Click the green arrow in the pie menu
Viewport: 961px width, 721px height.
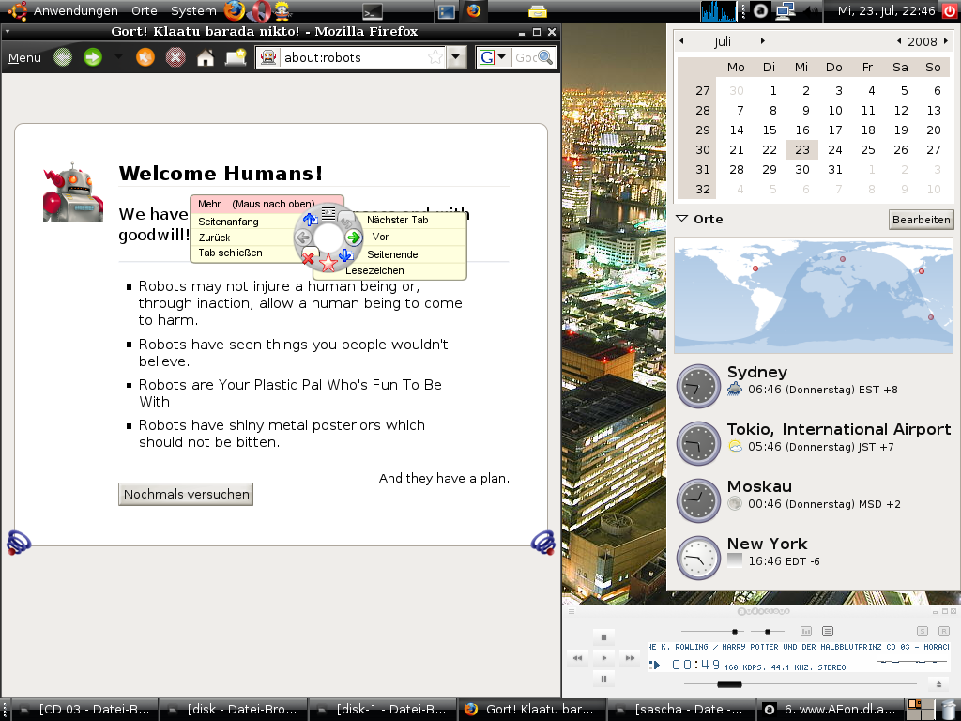353,238
